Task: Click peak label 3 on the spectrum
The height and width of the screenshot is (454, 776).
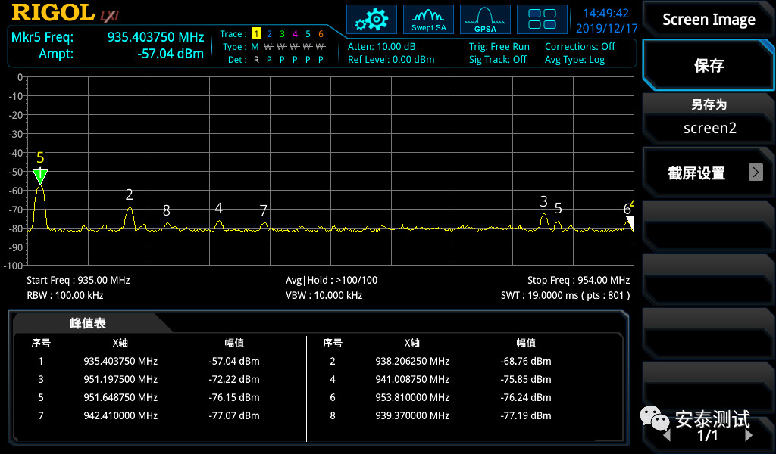Action: (x=543, y=201)
